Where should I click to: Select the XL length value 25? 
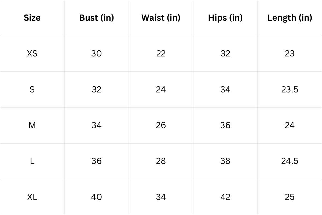(x=290, y=197)
